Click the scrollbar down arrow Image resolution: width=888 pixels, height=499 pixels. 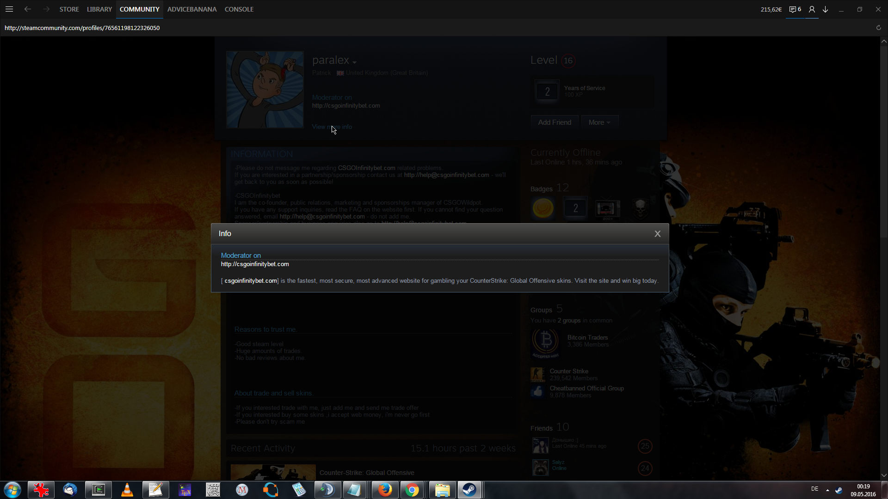click(x=884, y=475)
